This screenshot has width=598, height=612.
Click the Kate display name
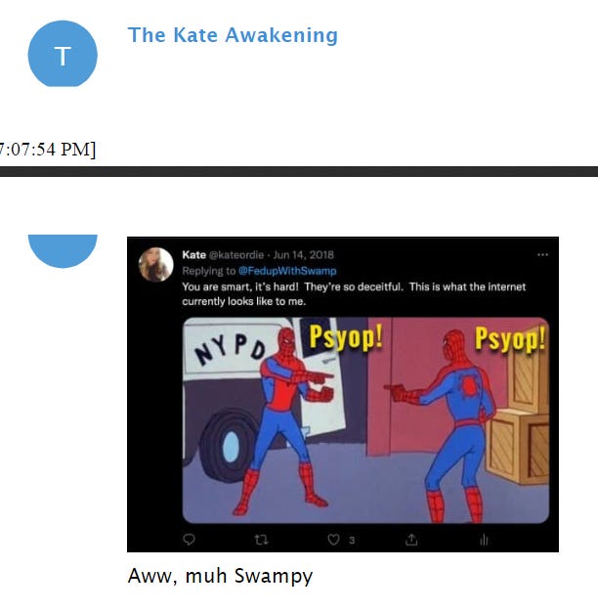tap(193, 255)
